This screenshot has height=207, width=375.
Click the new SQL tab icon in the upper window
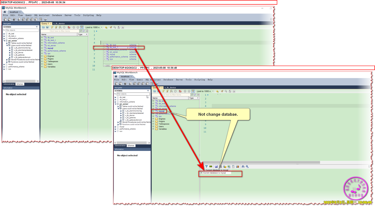[x=5, y=19]
